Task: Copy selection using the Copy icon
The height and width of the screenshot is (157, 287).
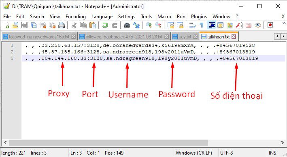Action: [83, 25]
